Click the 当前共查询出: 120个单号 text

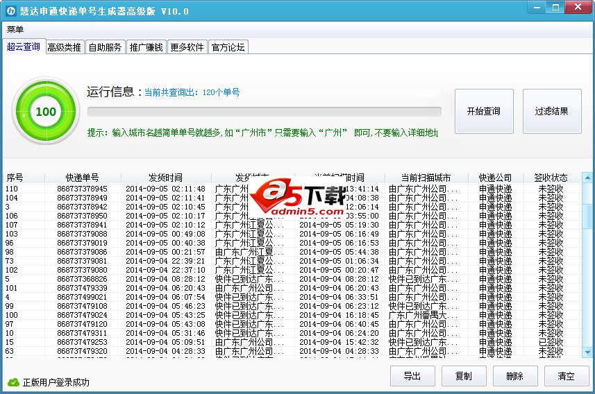pos(192,92)
